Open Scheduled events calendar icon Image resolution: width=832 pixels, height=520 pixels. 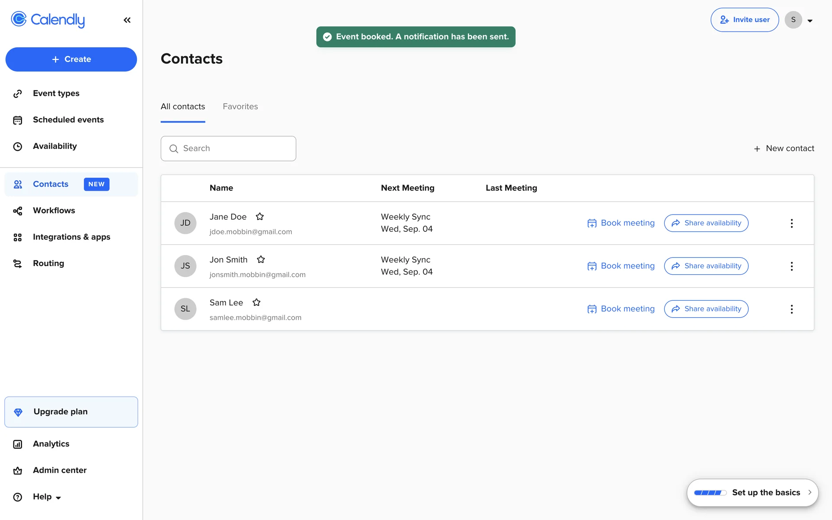tap(17, 120)
